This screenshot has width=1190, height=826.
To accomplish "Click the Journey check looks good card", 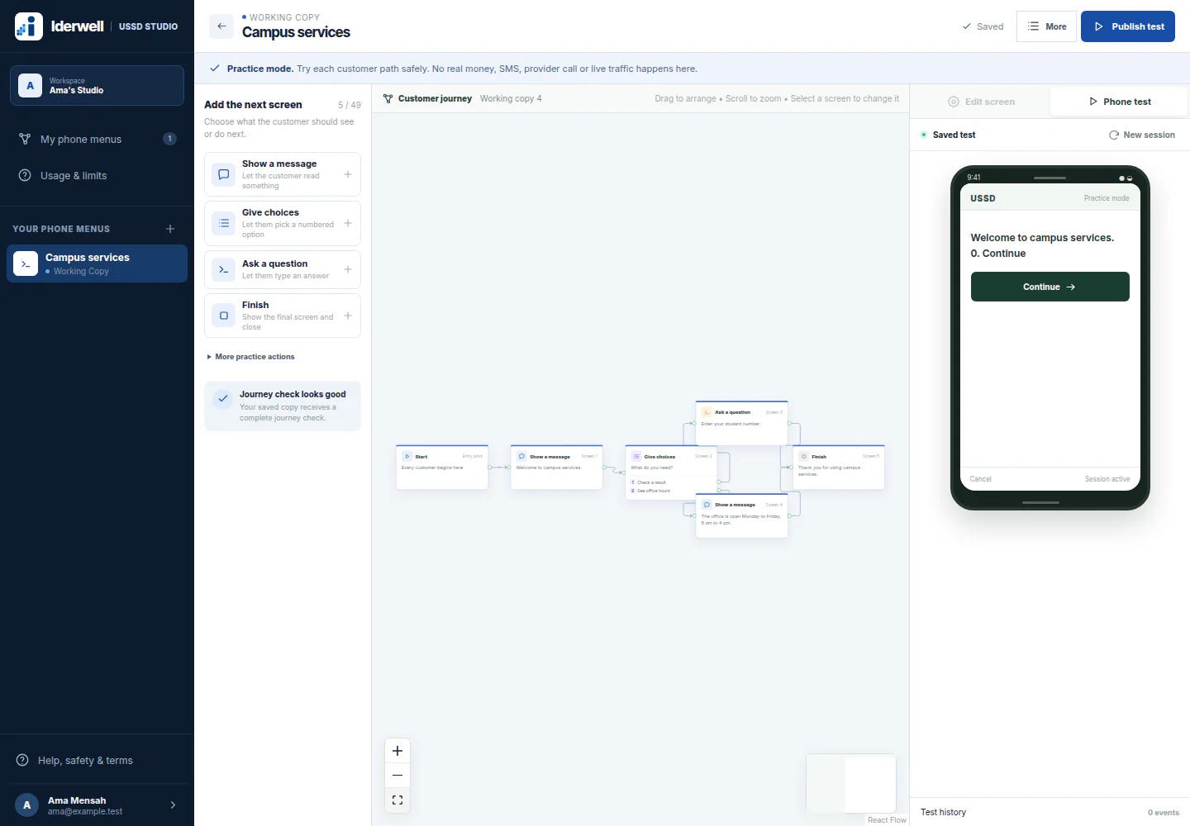I will pos(283,406).
